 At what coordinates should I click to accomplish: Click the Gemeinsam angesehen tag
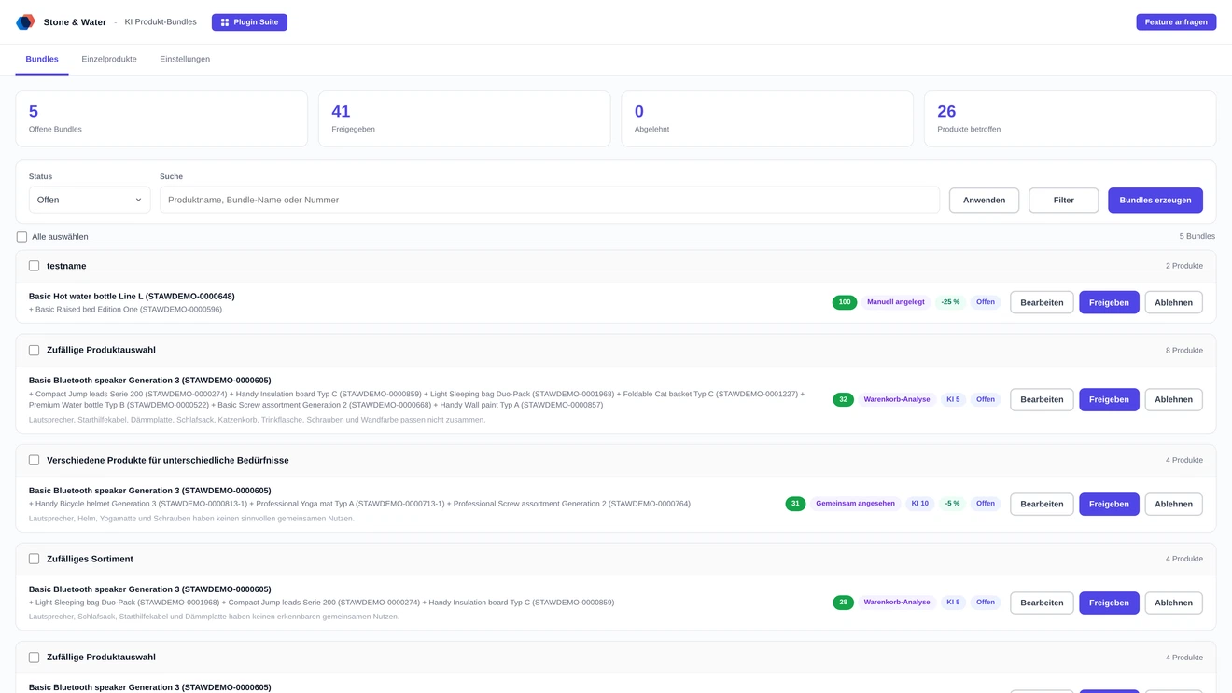tap(855, 504)
